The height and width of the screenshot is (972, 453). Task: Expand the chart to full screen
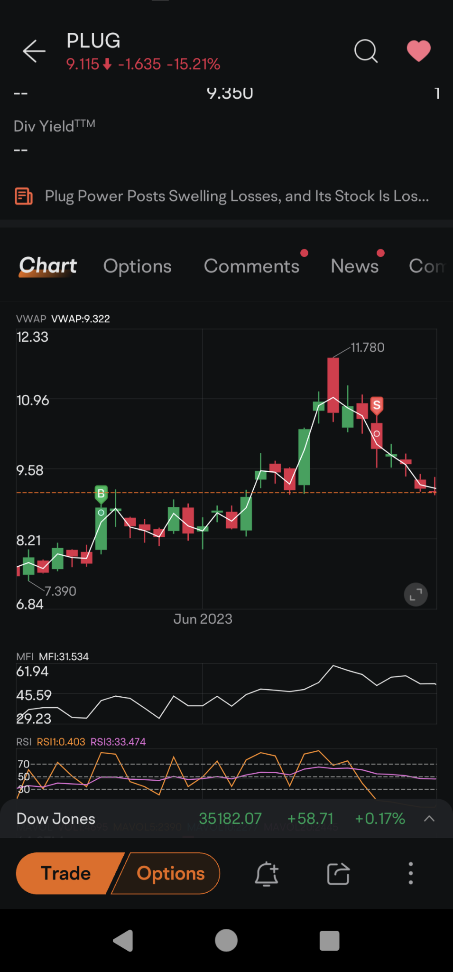tap(416, 594)
